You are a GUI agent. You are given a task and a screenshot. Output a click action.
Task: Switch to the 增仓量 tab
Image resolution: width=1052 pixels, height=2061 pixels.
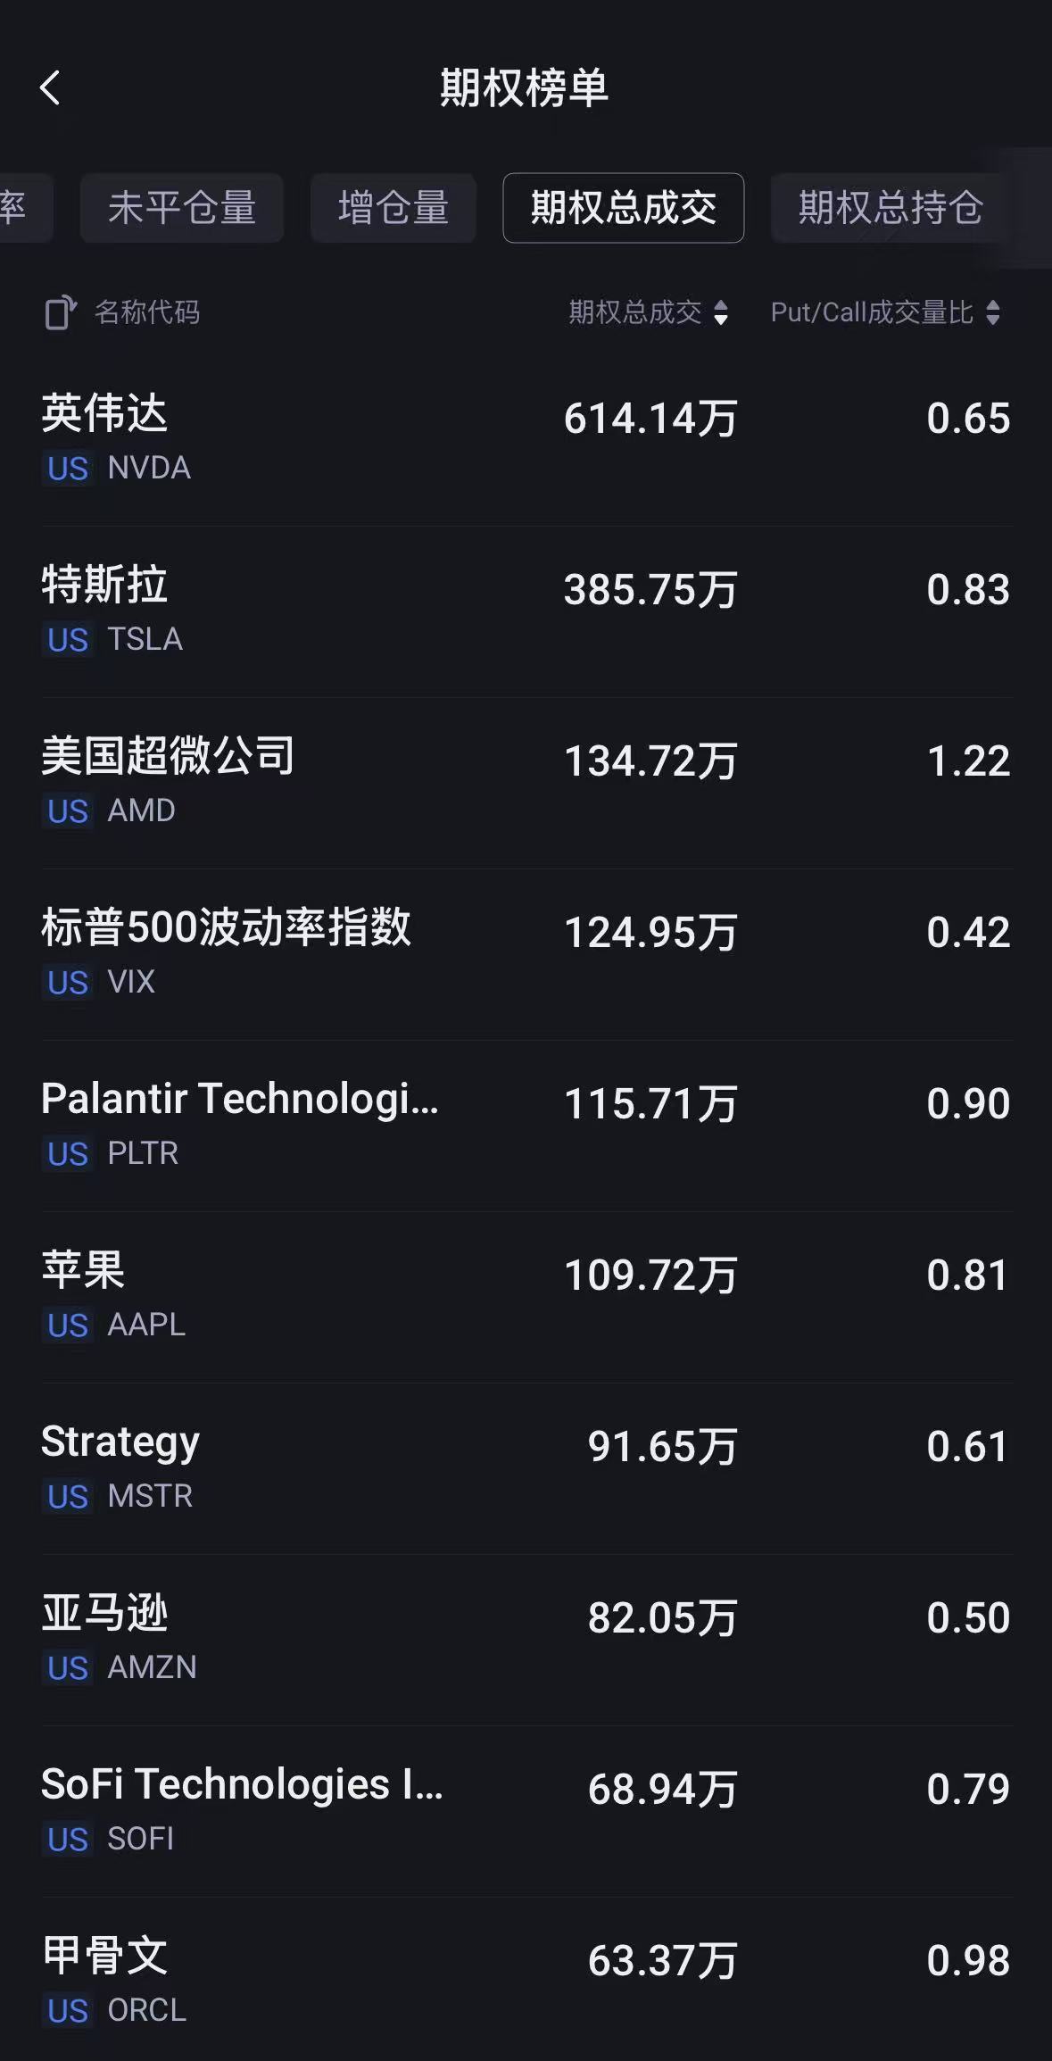[393, 208]
